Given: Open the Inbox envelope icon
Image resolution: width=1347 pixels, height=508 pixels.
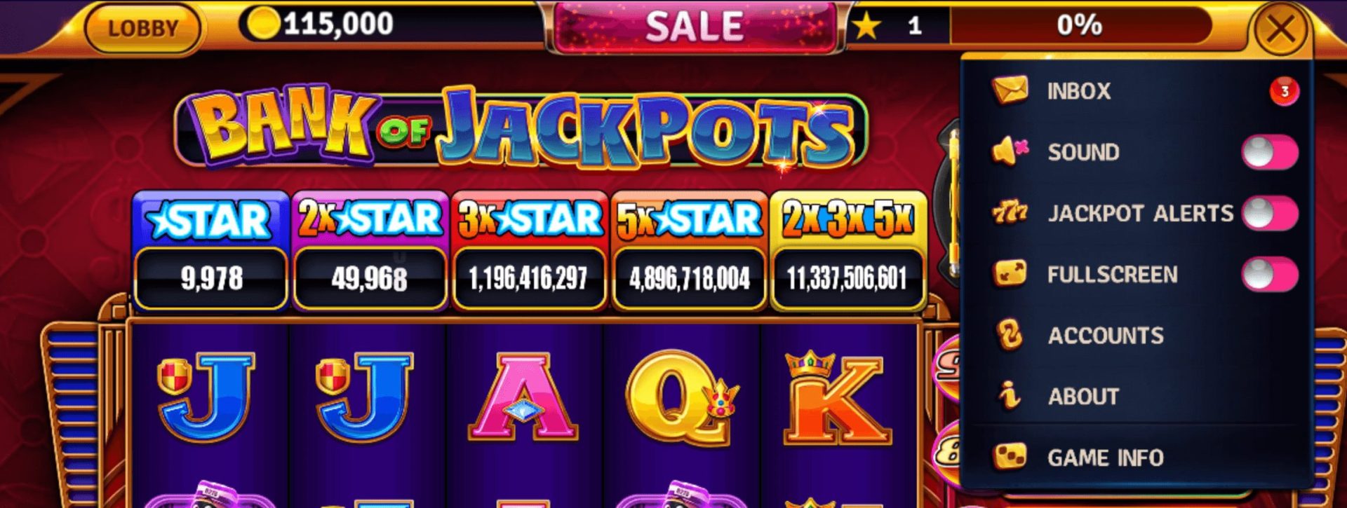Looking at the screenshot, I should [x=1010, y=90].
